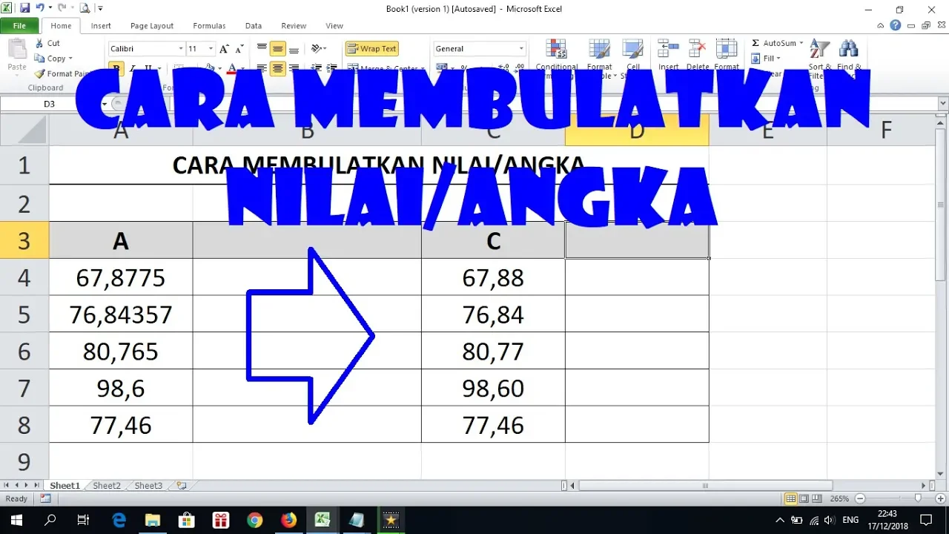The image size is (949, 534).
Task: Save the workbook from Quick Access
Action: 25,9
